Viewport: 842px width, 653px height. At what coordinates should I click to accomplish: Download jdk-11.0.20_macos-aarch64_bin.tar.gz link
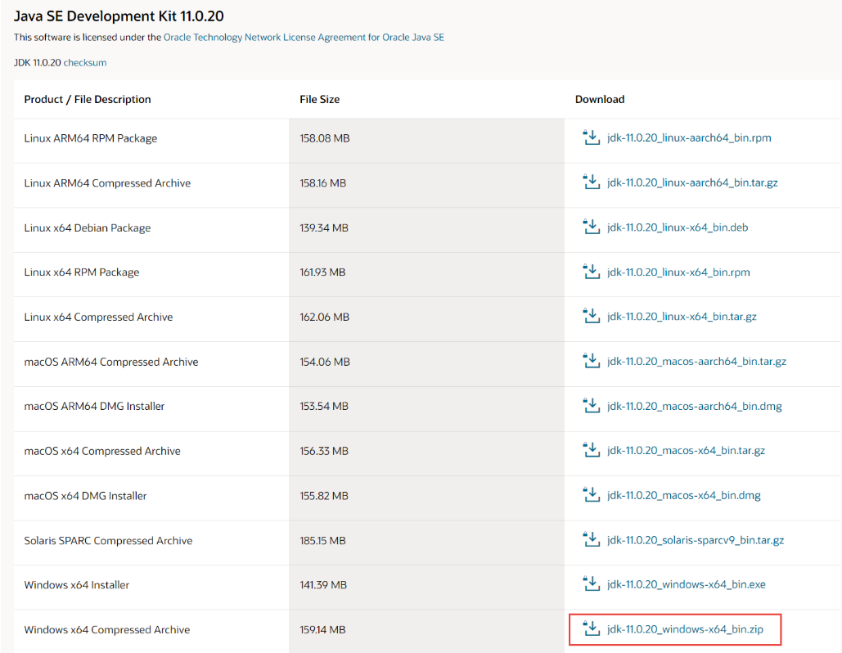click(696, 362)
